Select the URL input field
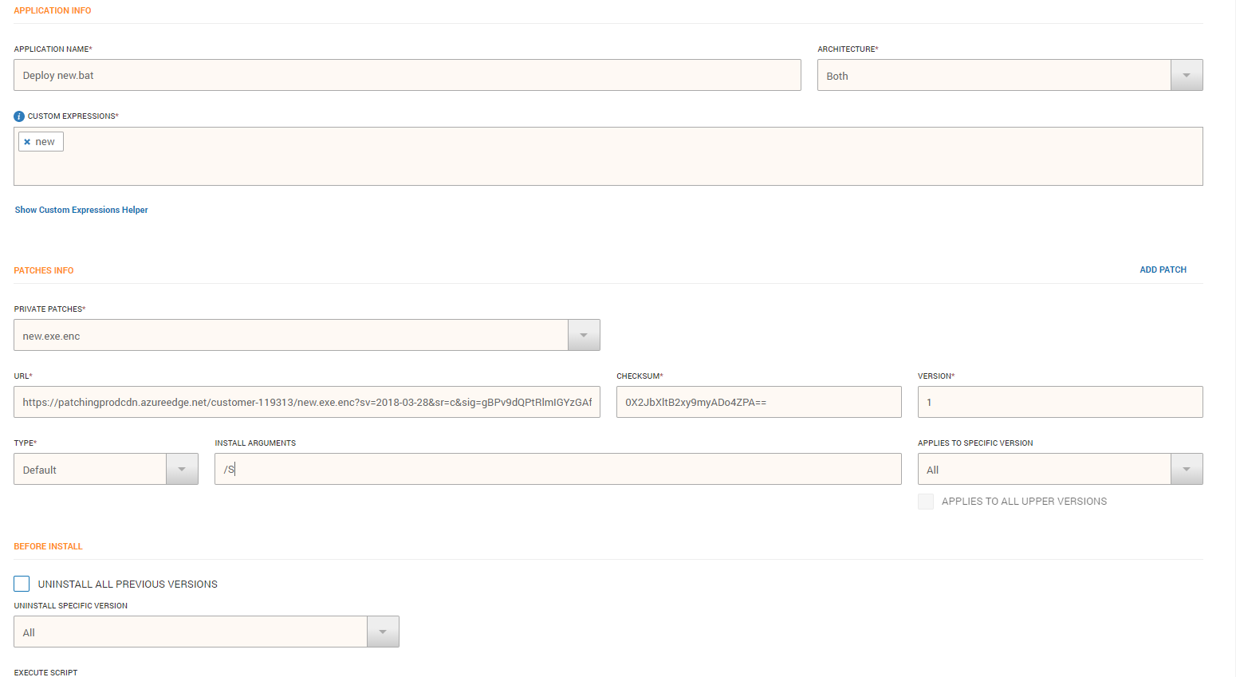The width and height of the screenshot is (1236, 677). click(307, 402)
